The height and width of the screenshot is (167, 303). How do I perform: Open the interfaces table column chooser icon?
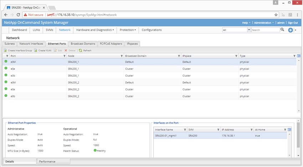289,130
